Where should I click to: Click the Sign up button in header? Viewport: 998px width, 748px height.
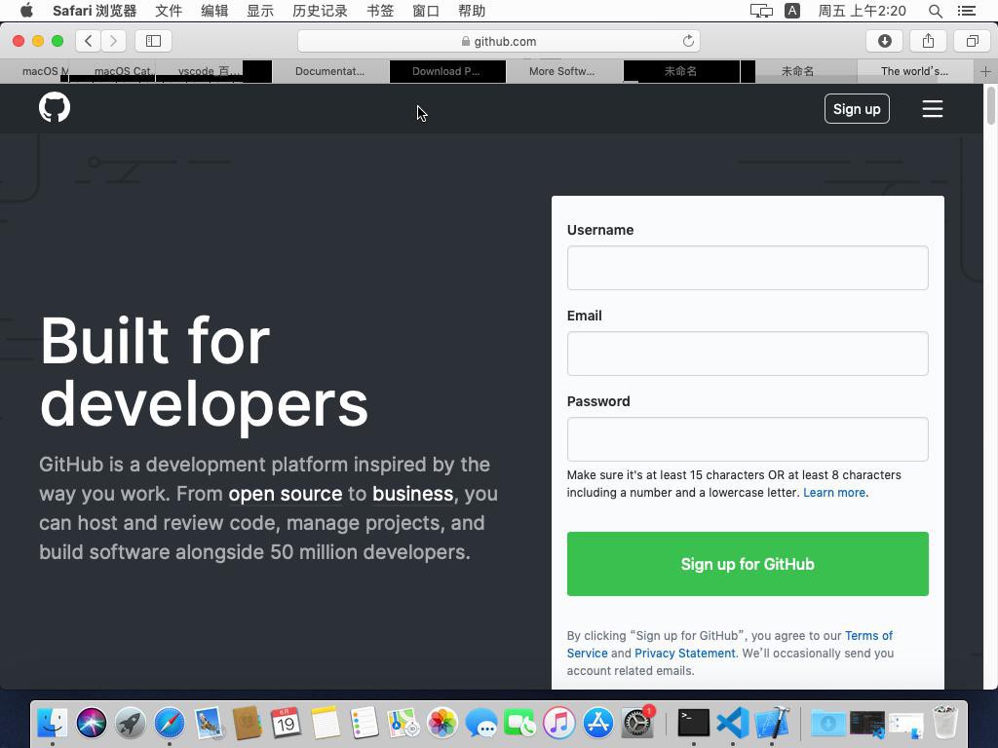pyautogui.click(x=857, y=109)
